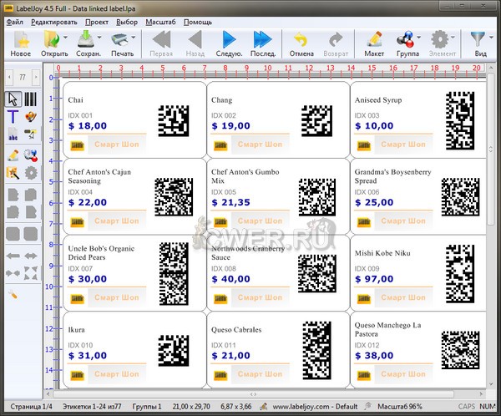
Task: Choose the barcode tool in left toolbar
Action: coord(31,99)
